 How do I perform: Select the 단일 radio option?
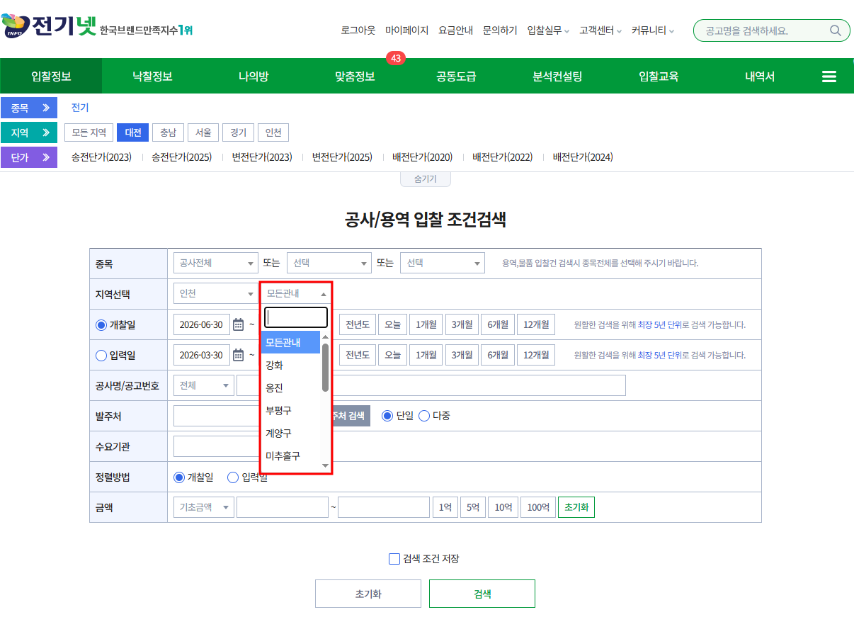point(387,416)
